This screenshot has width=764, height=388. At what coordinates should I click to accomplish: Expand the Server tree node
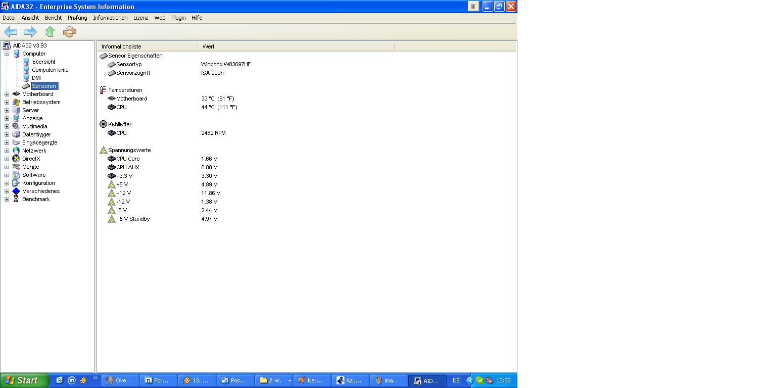[7, 110]
